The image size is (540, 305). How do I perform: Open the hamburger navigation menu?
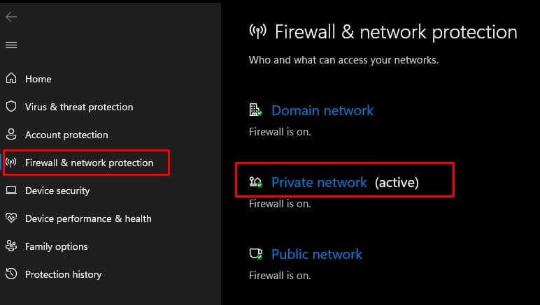point(11,45)
